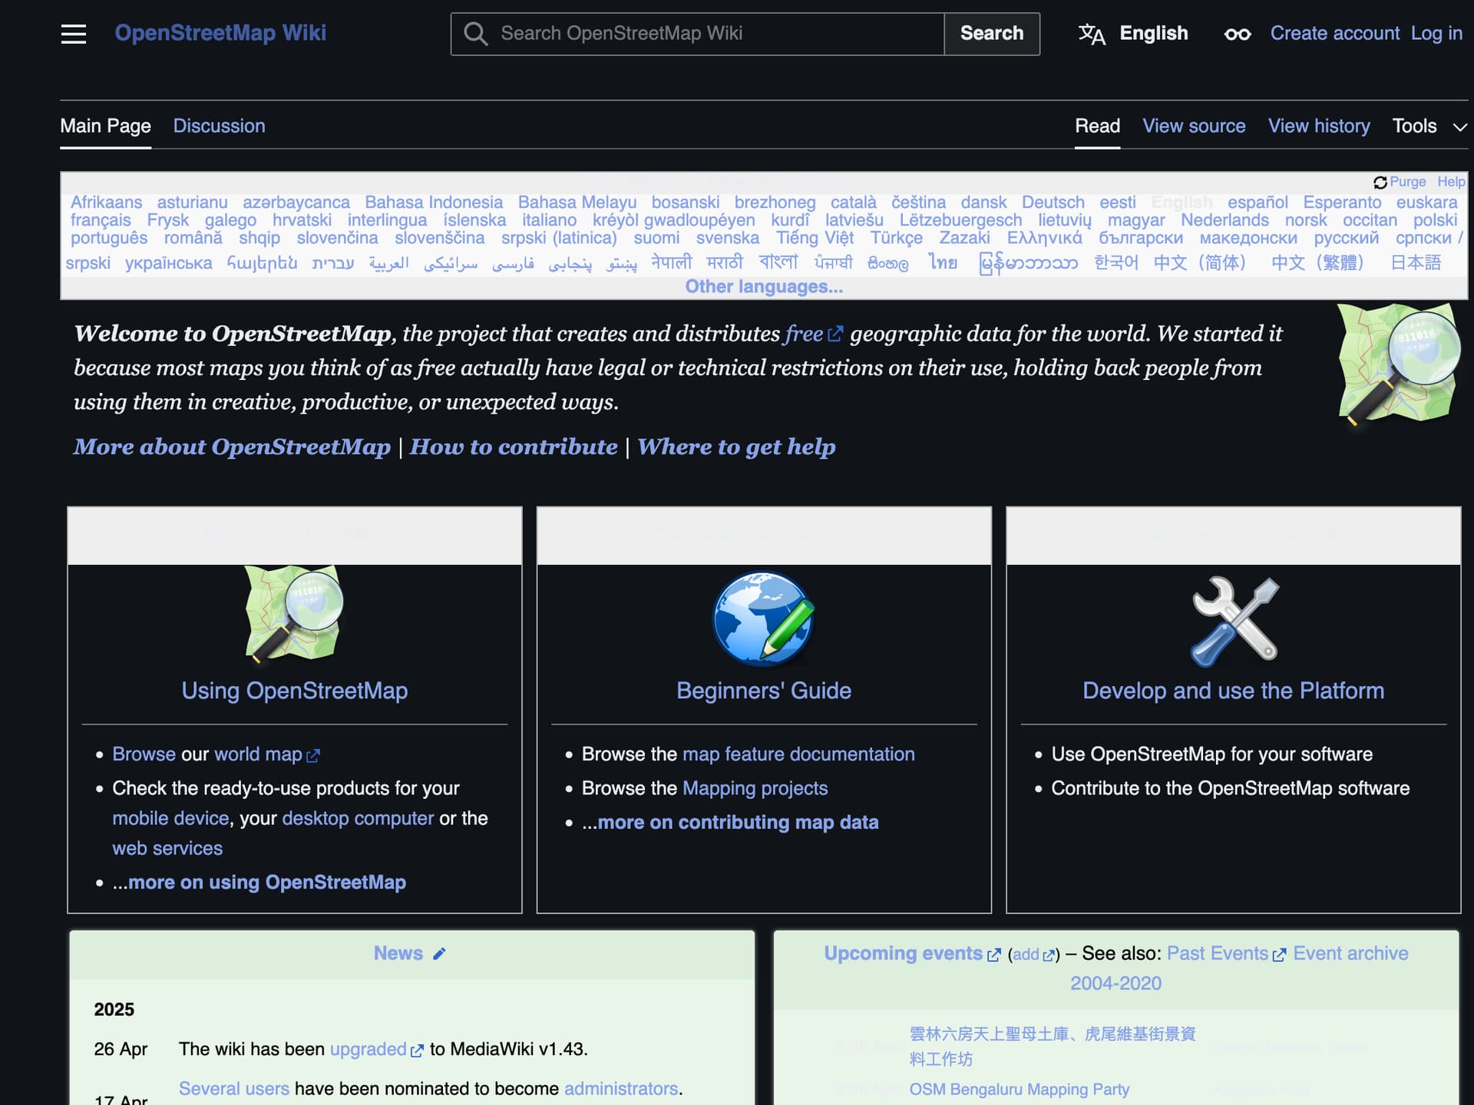This screenshot has height=1105, width=1474.
Task: Click the language translate icon
Action: click(x=1092, y=34)
